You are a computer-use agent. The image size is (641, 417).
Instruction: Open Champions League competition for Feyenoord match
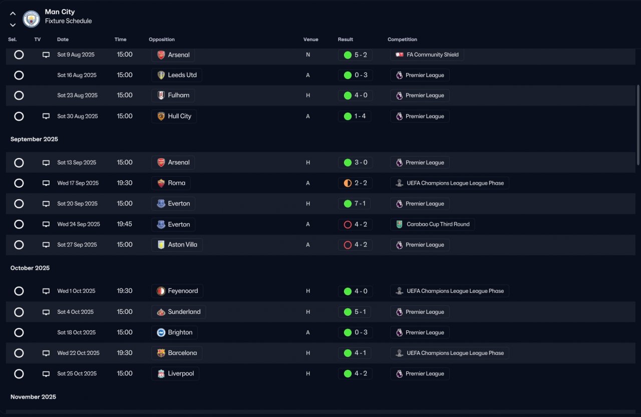point(450,291)
